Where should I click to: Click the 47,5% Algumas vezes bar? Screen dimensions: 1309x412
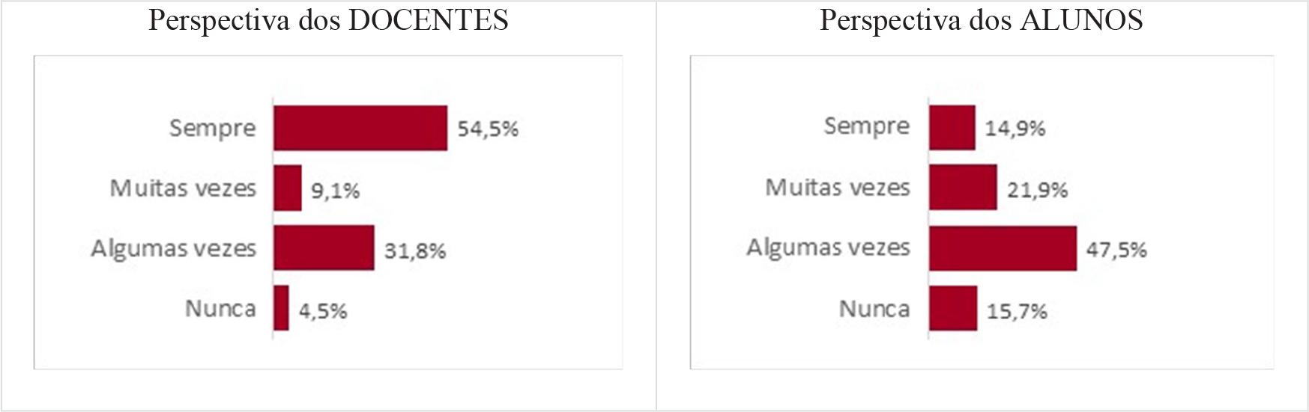coord(1003,247)
